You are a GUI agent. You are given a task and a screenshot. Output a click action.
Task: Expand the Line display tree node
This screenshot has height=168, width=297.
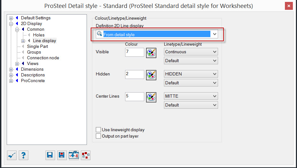click(23, 41)
